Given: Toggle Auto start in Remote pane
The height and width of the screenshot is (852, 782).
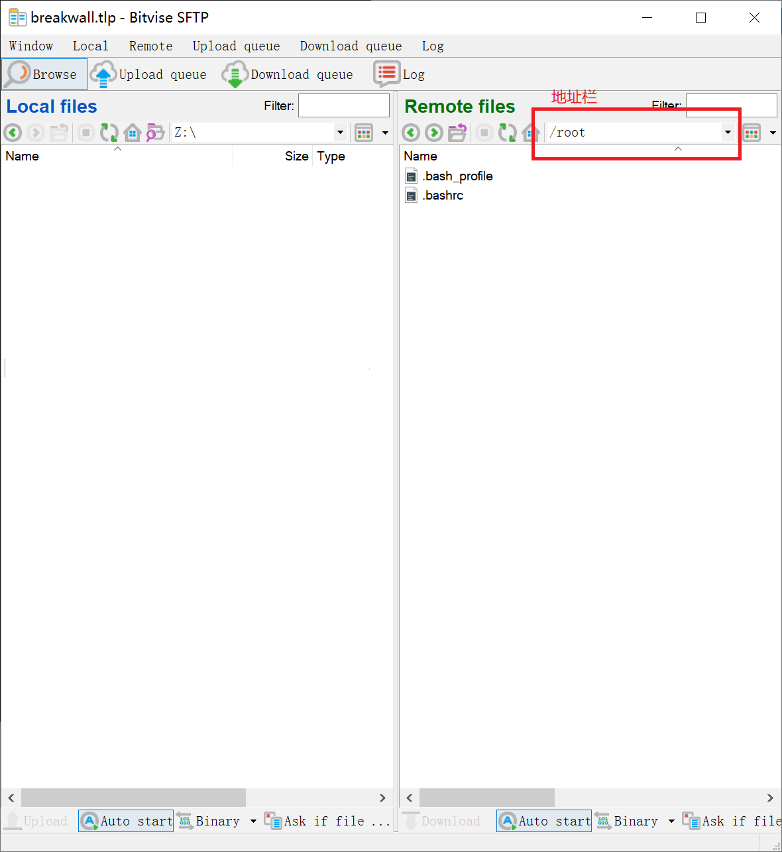Looking at the screenshot, I should pyautogui.click(x=544, y=821).
